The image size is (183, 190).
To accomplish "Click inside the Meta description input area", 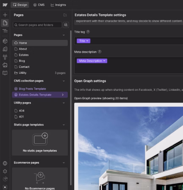I will 128,65.
